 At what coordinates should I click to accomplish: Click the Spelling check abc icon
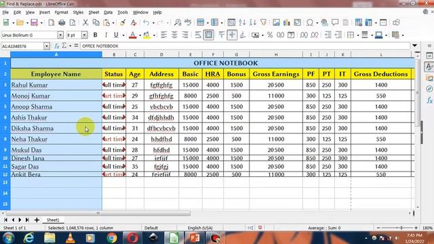(x=188, y=22)
